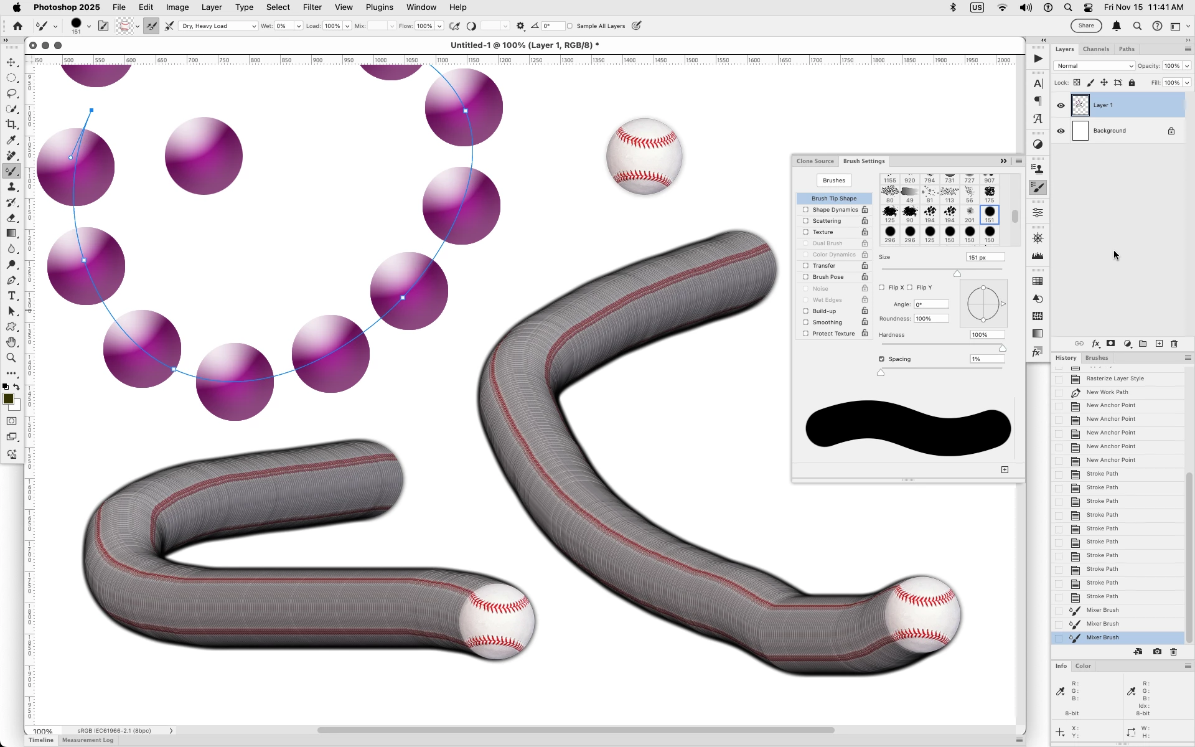Image resolution: width=1195 pixels, height=747 pixels.
Task: Select the Zoom tool
Action: click(11, 358)
